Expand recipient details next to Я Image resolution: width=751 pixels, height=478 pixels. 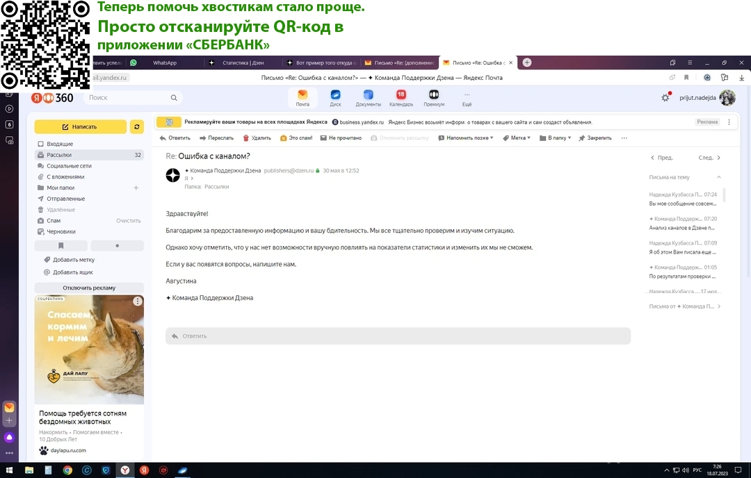point(192,179)
